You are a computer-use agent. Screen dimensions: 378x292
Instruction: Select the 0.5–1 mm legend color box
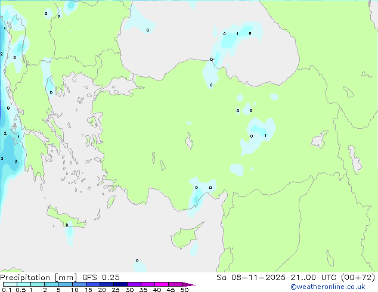(x=24, y=284)
